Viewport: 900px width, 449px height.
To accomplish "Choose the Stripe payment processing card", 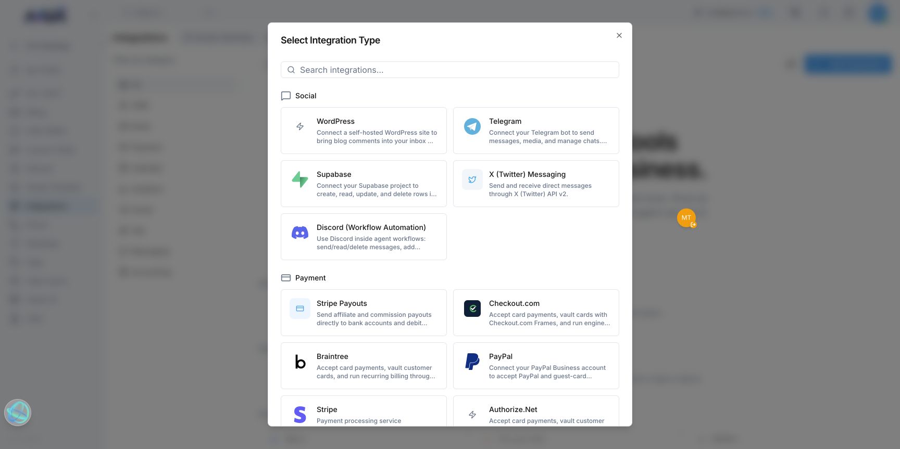I will click(x=364, y=411).
